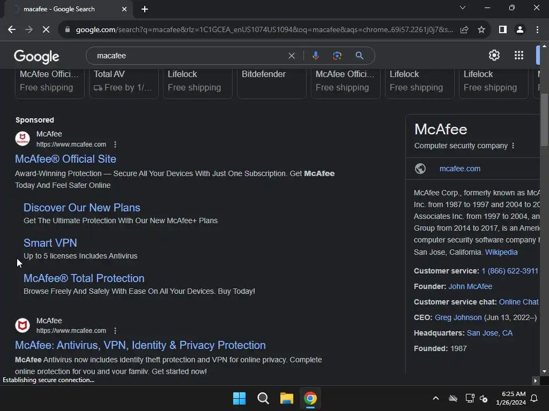Viewport: 549px width, 411px height.
Task: Click the organic McAfee result favicon
Action: (23, 325)
